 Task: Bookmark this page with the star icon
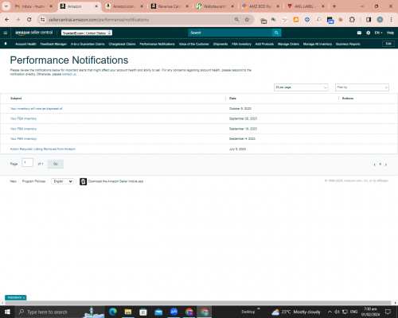pos(247,19)
